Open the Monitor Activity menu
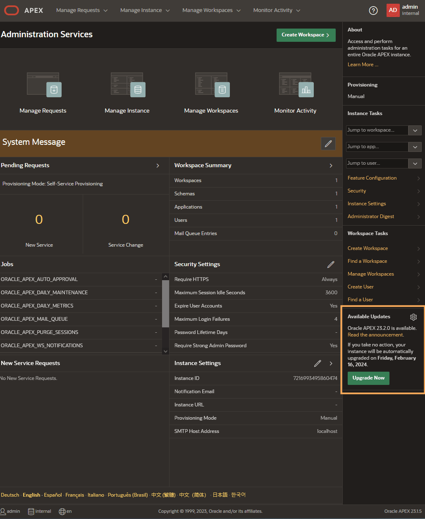The width and height of the screenshot is (425, 519). 277,10
